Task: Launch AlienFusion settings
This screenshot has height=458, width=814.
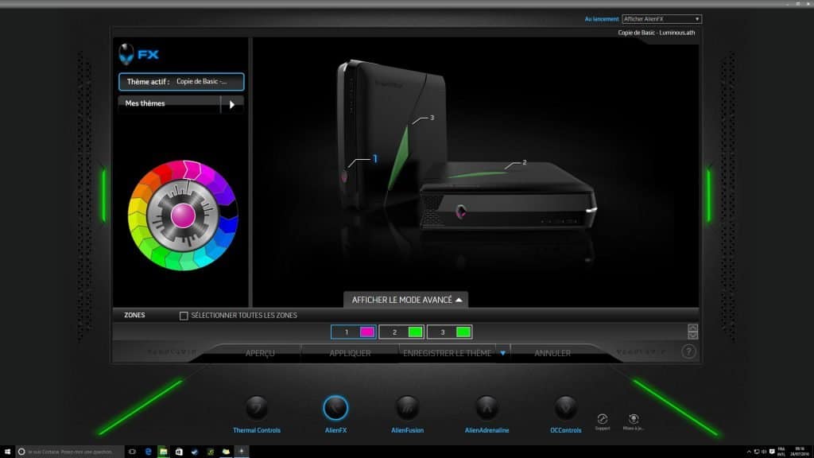Action: coord(409,406)
